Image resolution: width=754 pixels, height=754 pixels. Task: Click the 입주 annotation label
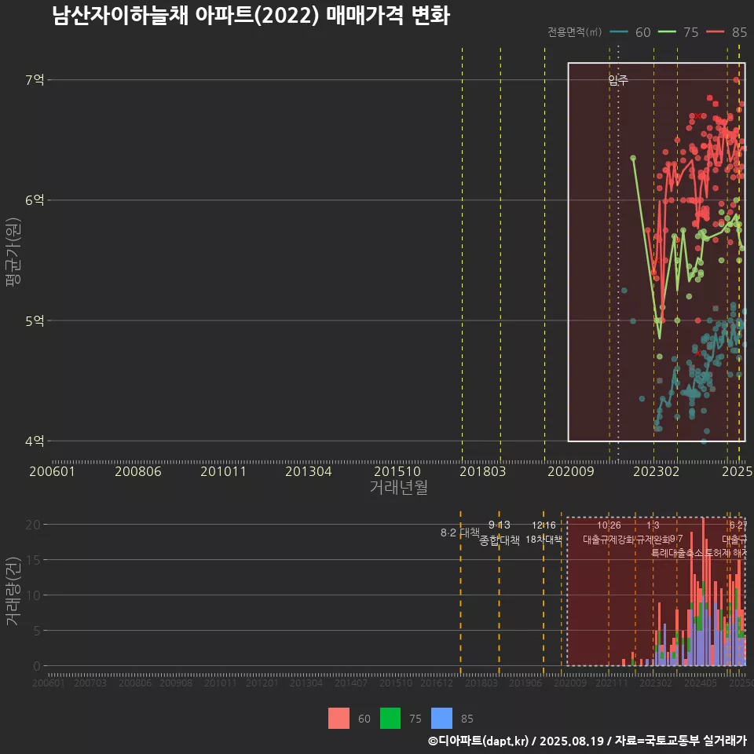click(618, 80)
